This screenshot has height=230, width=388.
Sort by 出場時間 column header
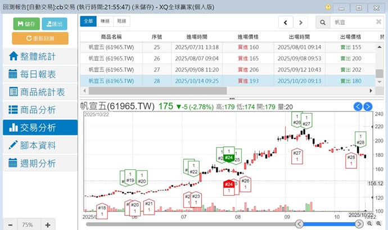coord(299,37)
